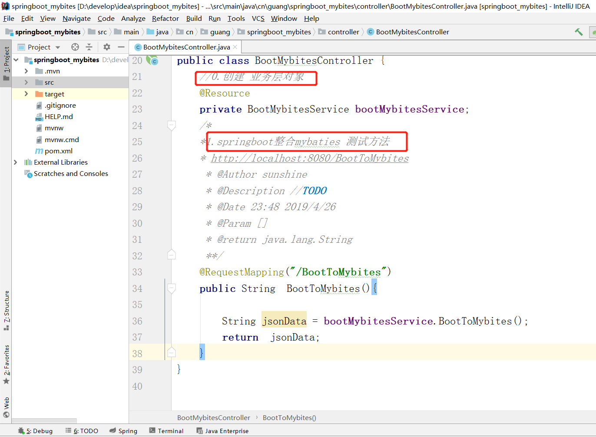Close the BootMybitesController.java tab

pos(235,47)
